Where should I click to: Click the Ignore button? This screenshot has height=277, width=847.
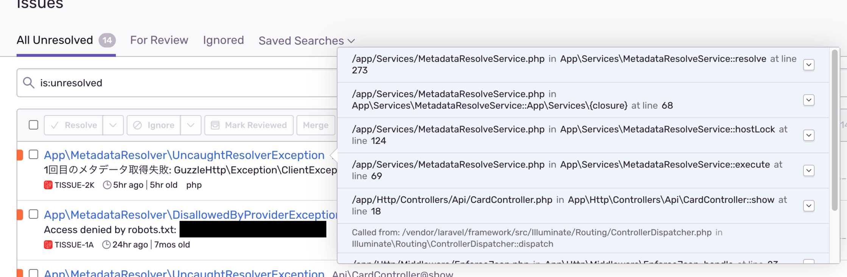[154, 125]
